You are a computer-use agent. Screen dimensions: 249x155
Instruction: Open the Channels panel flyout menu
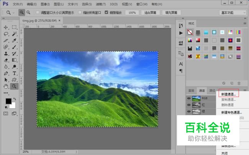(x=245, y=90)
